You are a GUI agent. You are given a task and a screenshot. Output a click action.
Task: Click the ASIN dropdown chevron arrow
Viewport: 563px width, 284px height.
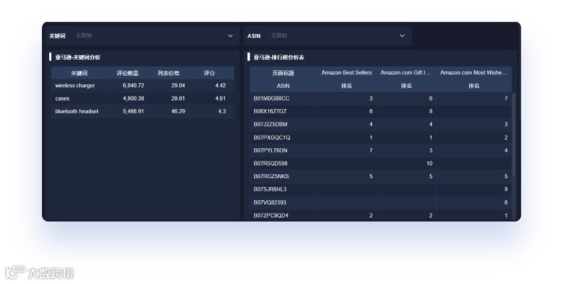(402, 35)
